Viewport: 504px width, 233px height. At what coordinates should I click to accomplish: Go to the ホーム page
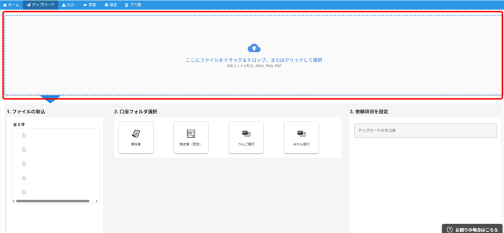pos(11,5)
